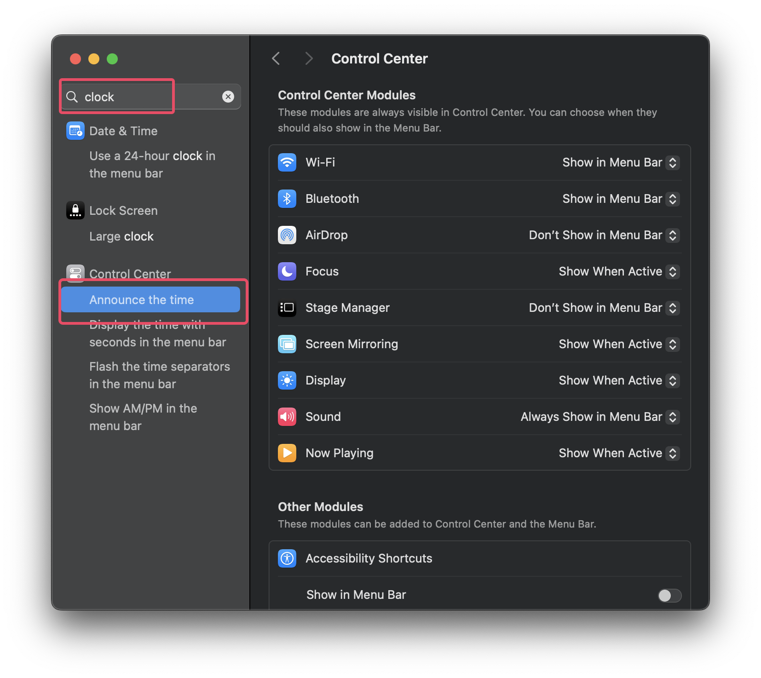Click the Sound speaker icon
This screenshot has width=761, height=678.
287,417
